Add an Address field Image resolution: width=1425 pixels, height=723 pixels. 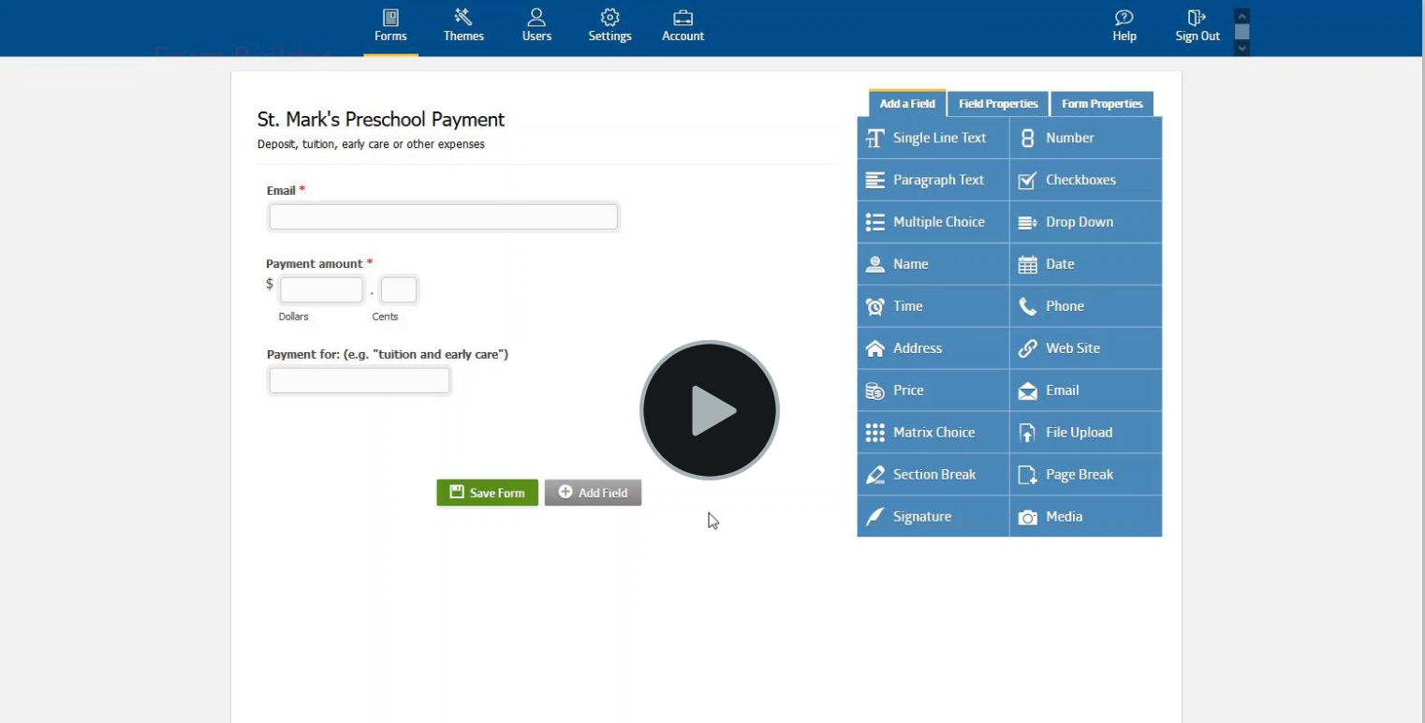point(933,348)
